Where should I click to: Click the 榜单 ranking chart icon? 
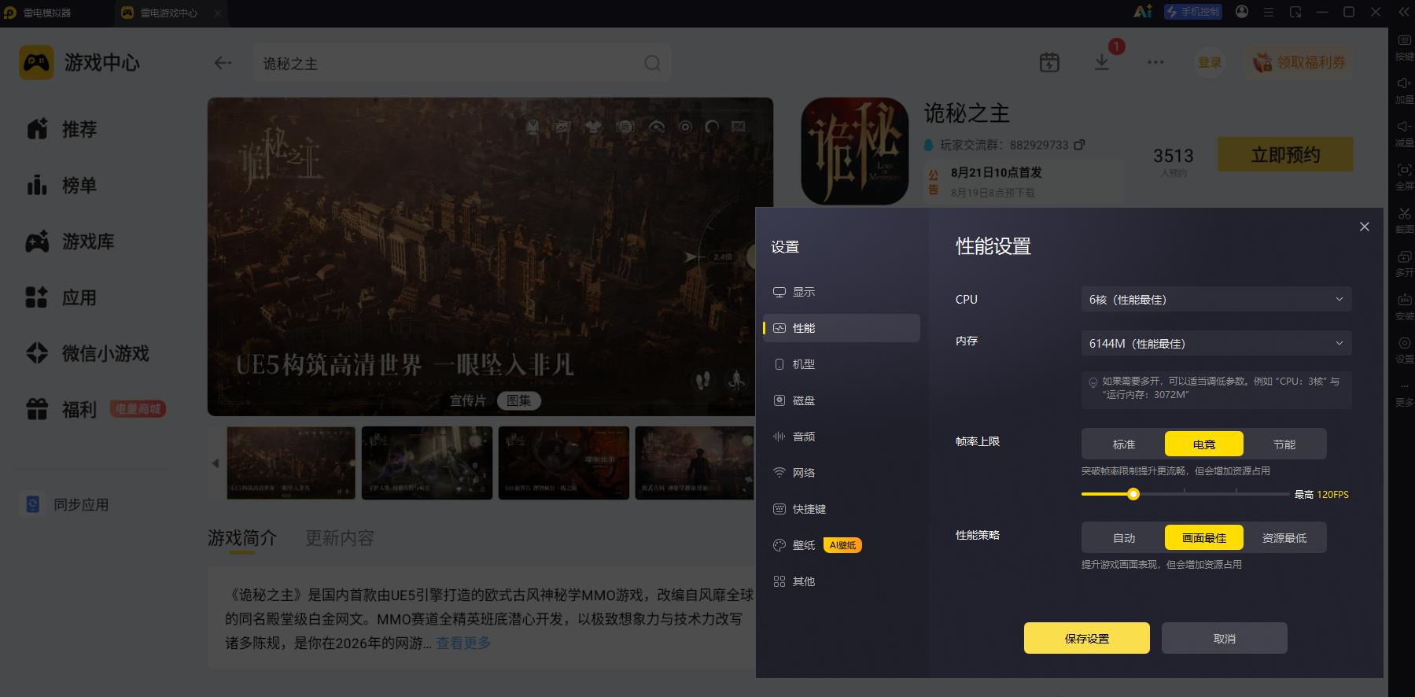[37, 185]
